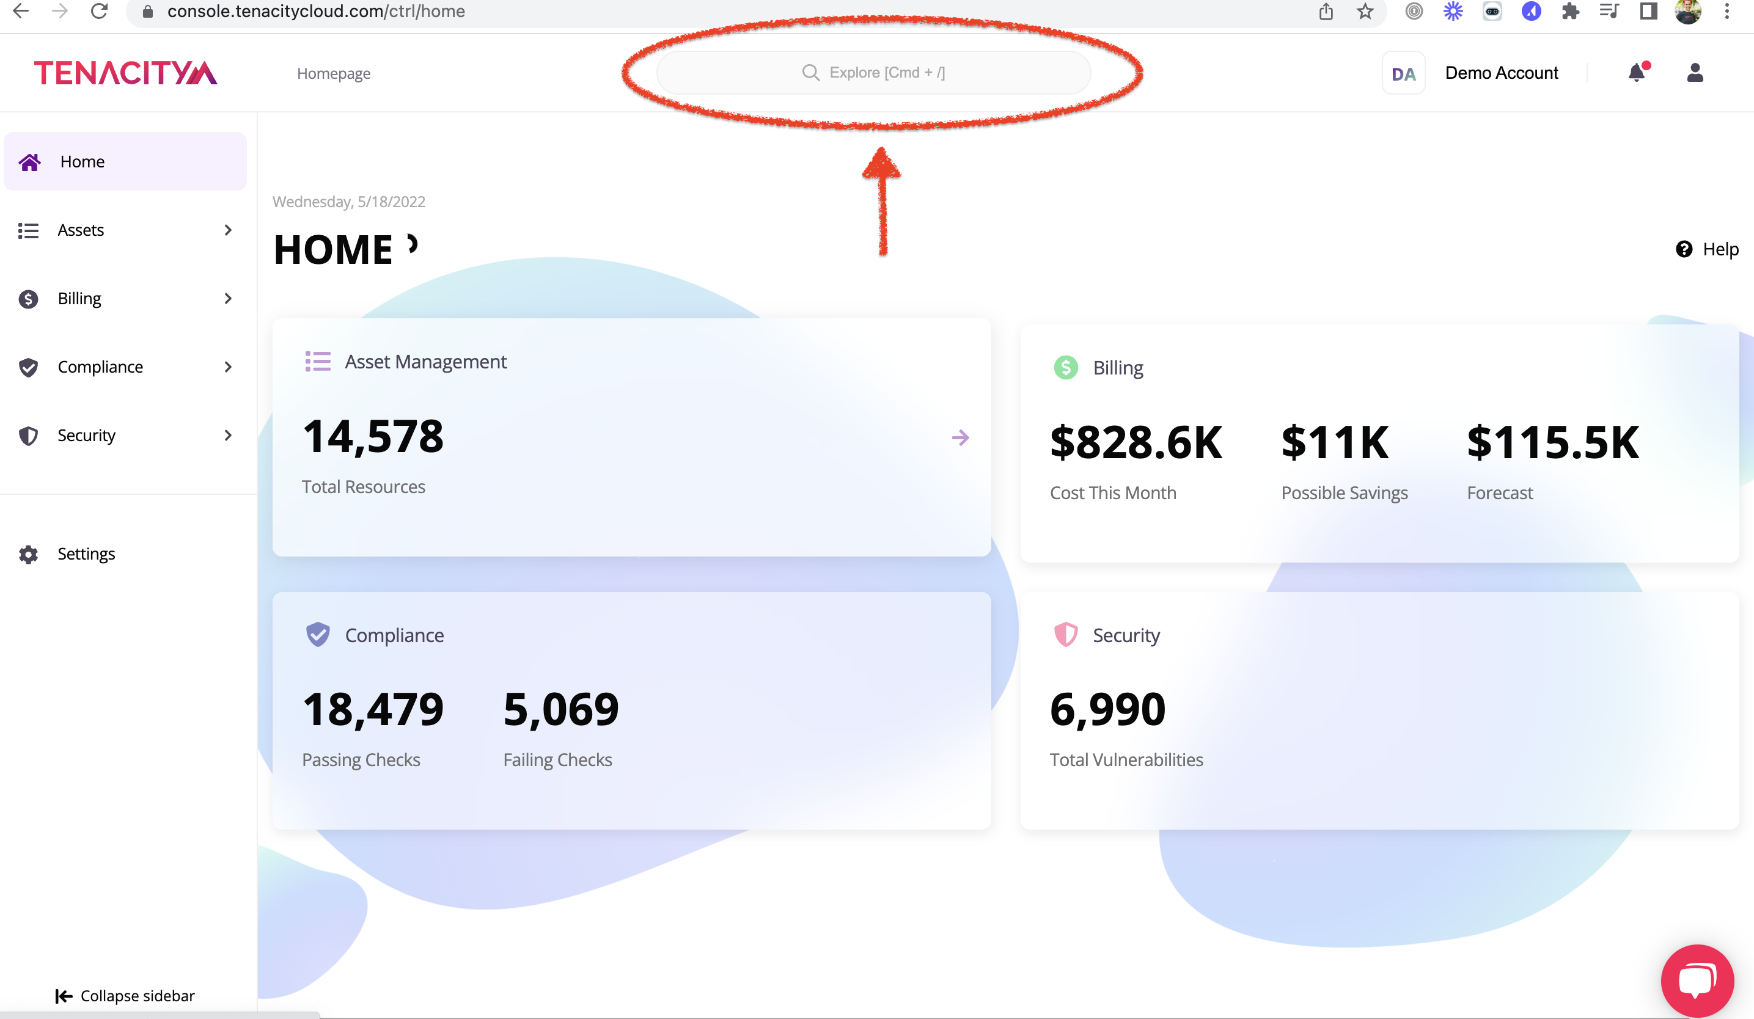Viewport: 1754px width, 1019px height.
Task: Click the Asset Management card title
Action: click(426, 362)
